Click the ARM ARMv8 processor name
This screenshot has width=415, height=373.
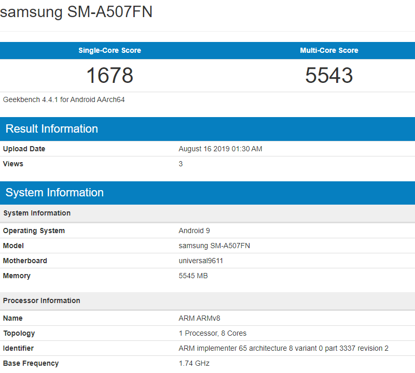[199, 318]
